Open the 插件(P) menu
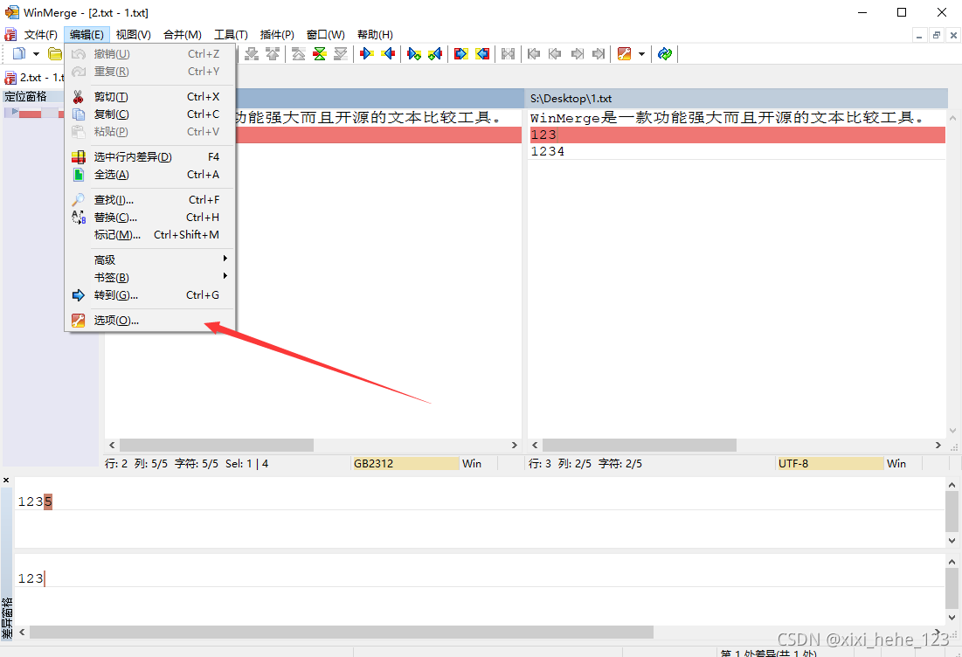 [x=277, y=34]
